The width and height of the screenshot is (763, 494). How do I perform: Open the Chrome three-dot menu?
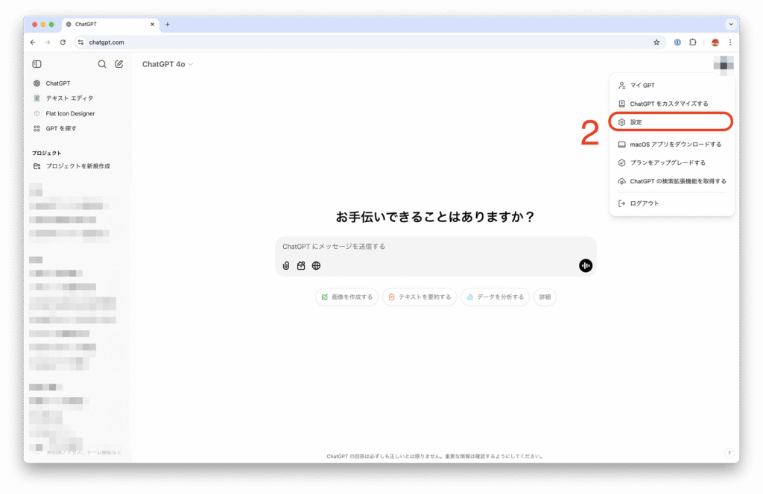pyautogui.click(x=730, y=42)
